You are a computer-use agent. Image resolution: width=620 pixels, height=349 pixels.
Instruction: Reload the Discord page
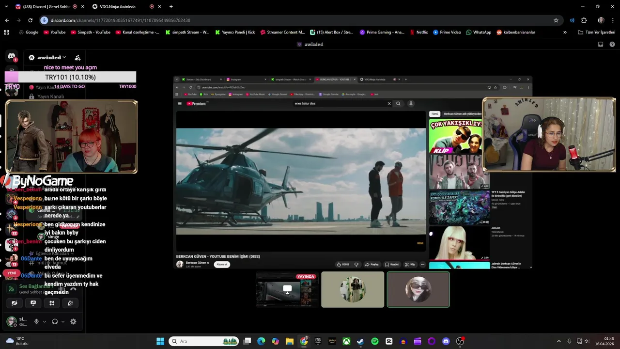click(30, 20)
